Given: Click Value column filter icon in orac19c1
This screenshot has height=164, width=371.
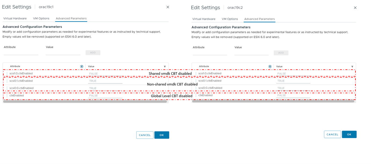Looking at the screenshot, I should tap(165, 67).
